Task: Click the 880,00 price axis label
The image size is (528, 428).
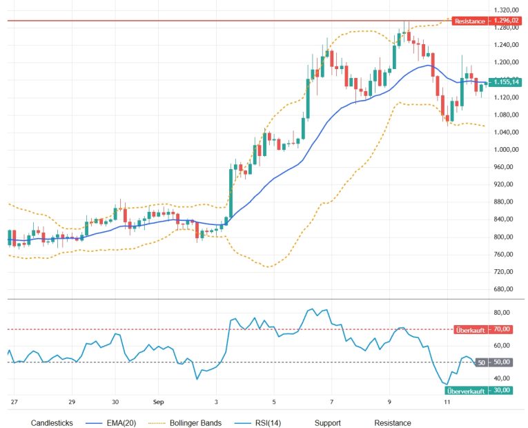Action: tap(503, 202)
